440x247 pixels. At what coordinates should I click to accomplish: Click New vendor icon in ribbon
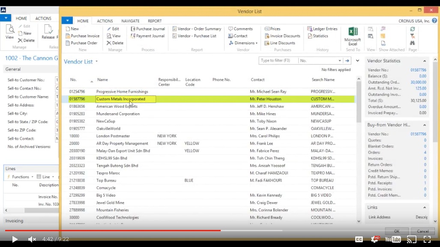pos(72,29)
